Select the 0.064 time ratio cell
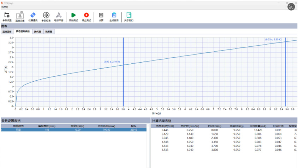Image resolution: width=298 pixels, height=168 pixels. click(278, 134)
